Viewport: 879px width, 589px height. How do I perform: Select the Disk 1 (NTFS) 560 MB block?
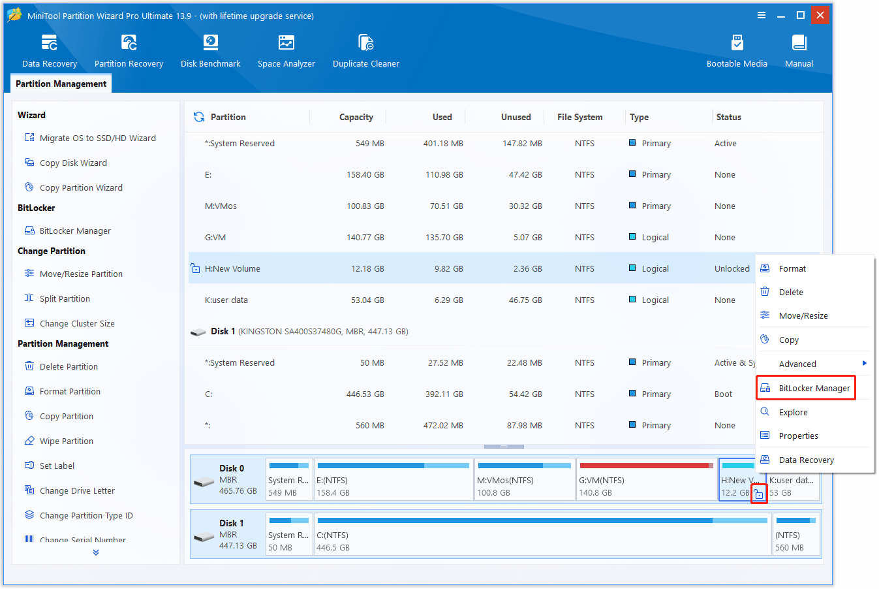point(796,534)
